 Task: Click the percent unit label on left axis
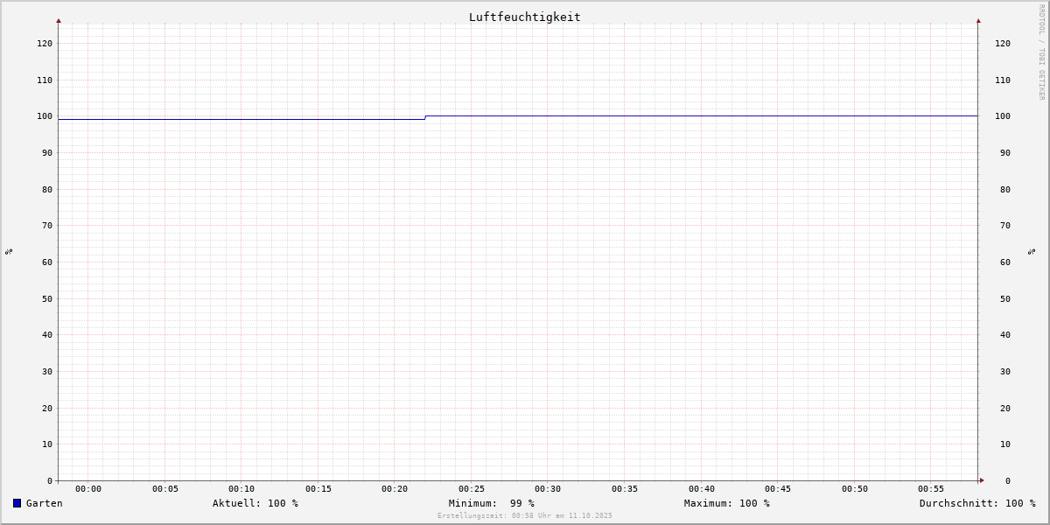point(9,251)
